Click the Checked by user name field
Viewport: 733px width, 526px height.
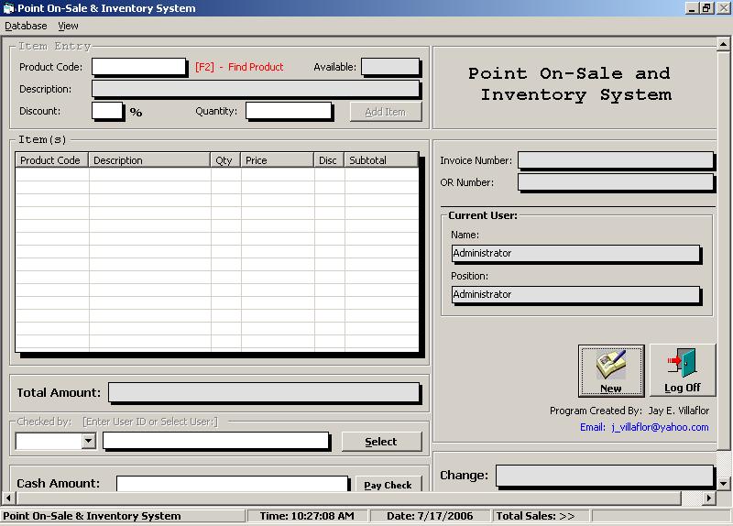point(215,442)
